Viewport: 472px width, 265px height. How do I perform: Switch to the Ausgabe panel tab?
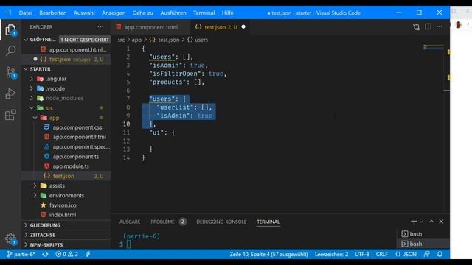(x=130, y=222)
